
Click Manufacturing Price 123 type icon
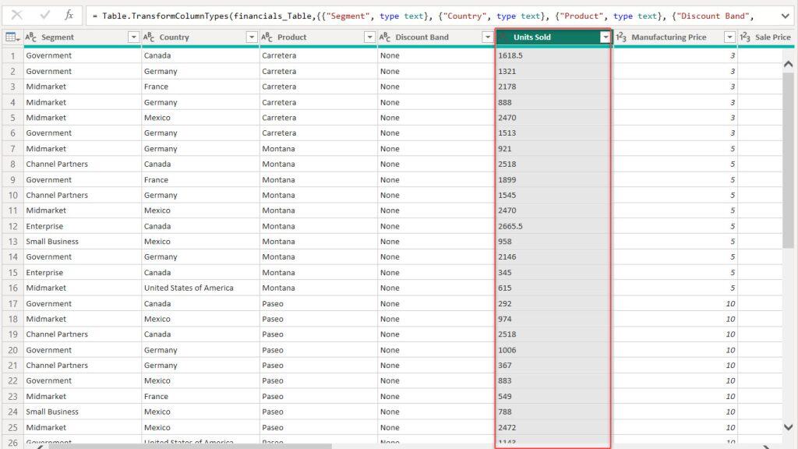[x=621, y=37]
